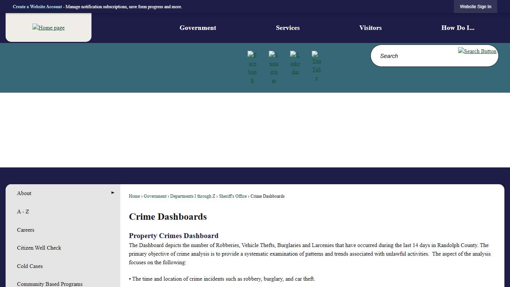Viewport: 510px width, 287px height.
Task: Select Create a Website Account
Action: point(37,6)
